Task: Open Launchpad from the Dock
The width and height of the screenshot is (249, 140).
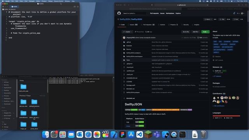Action: pyautogui.click(x=63, y=135)
